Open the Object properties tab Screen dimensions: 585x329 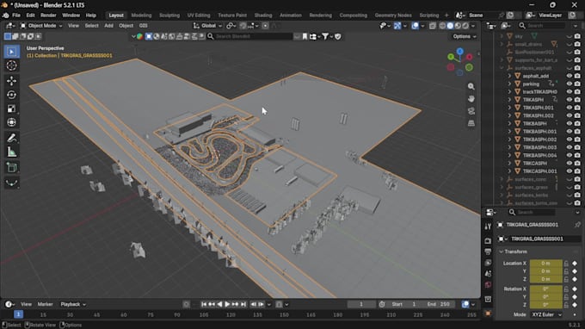click(488, 313)
